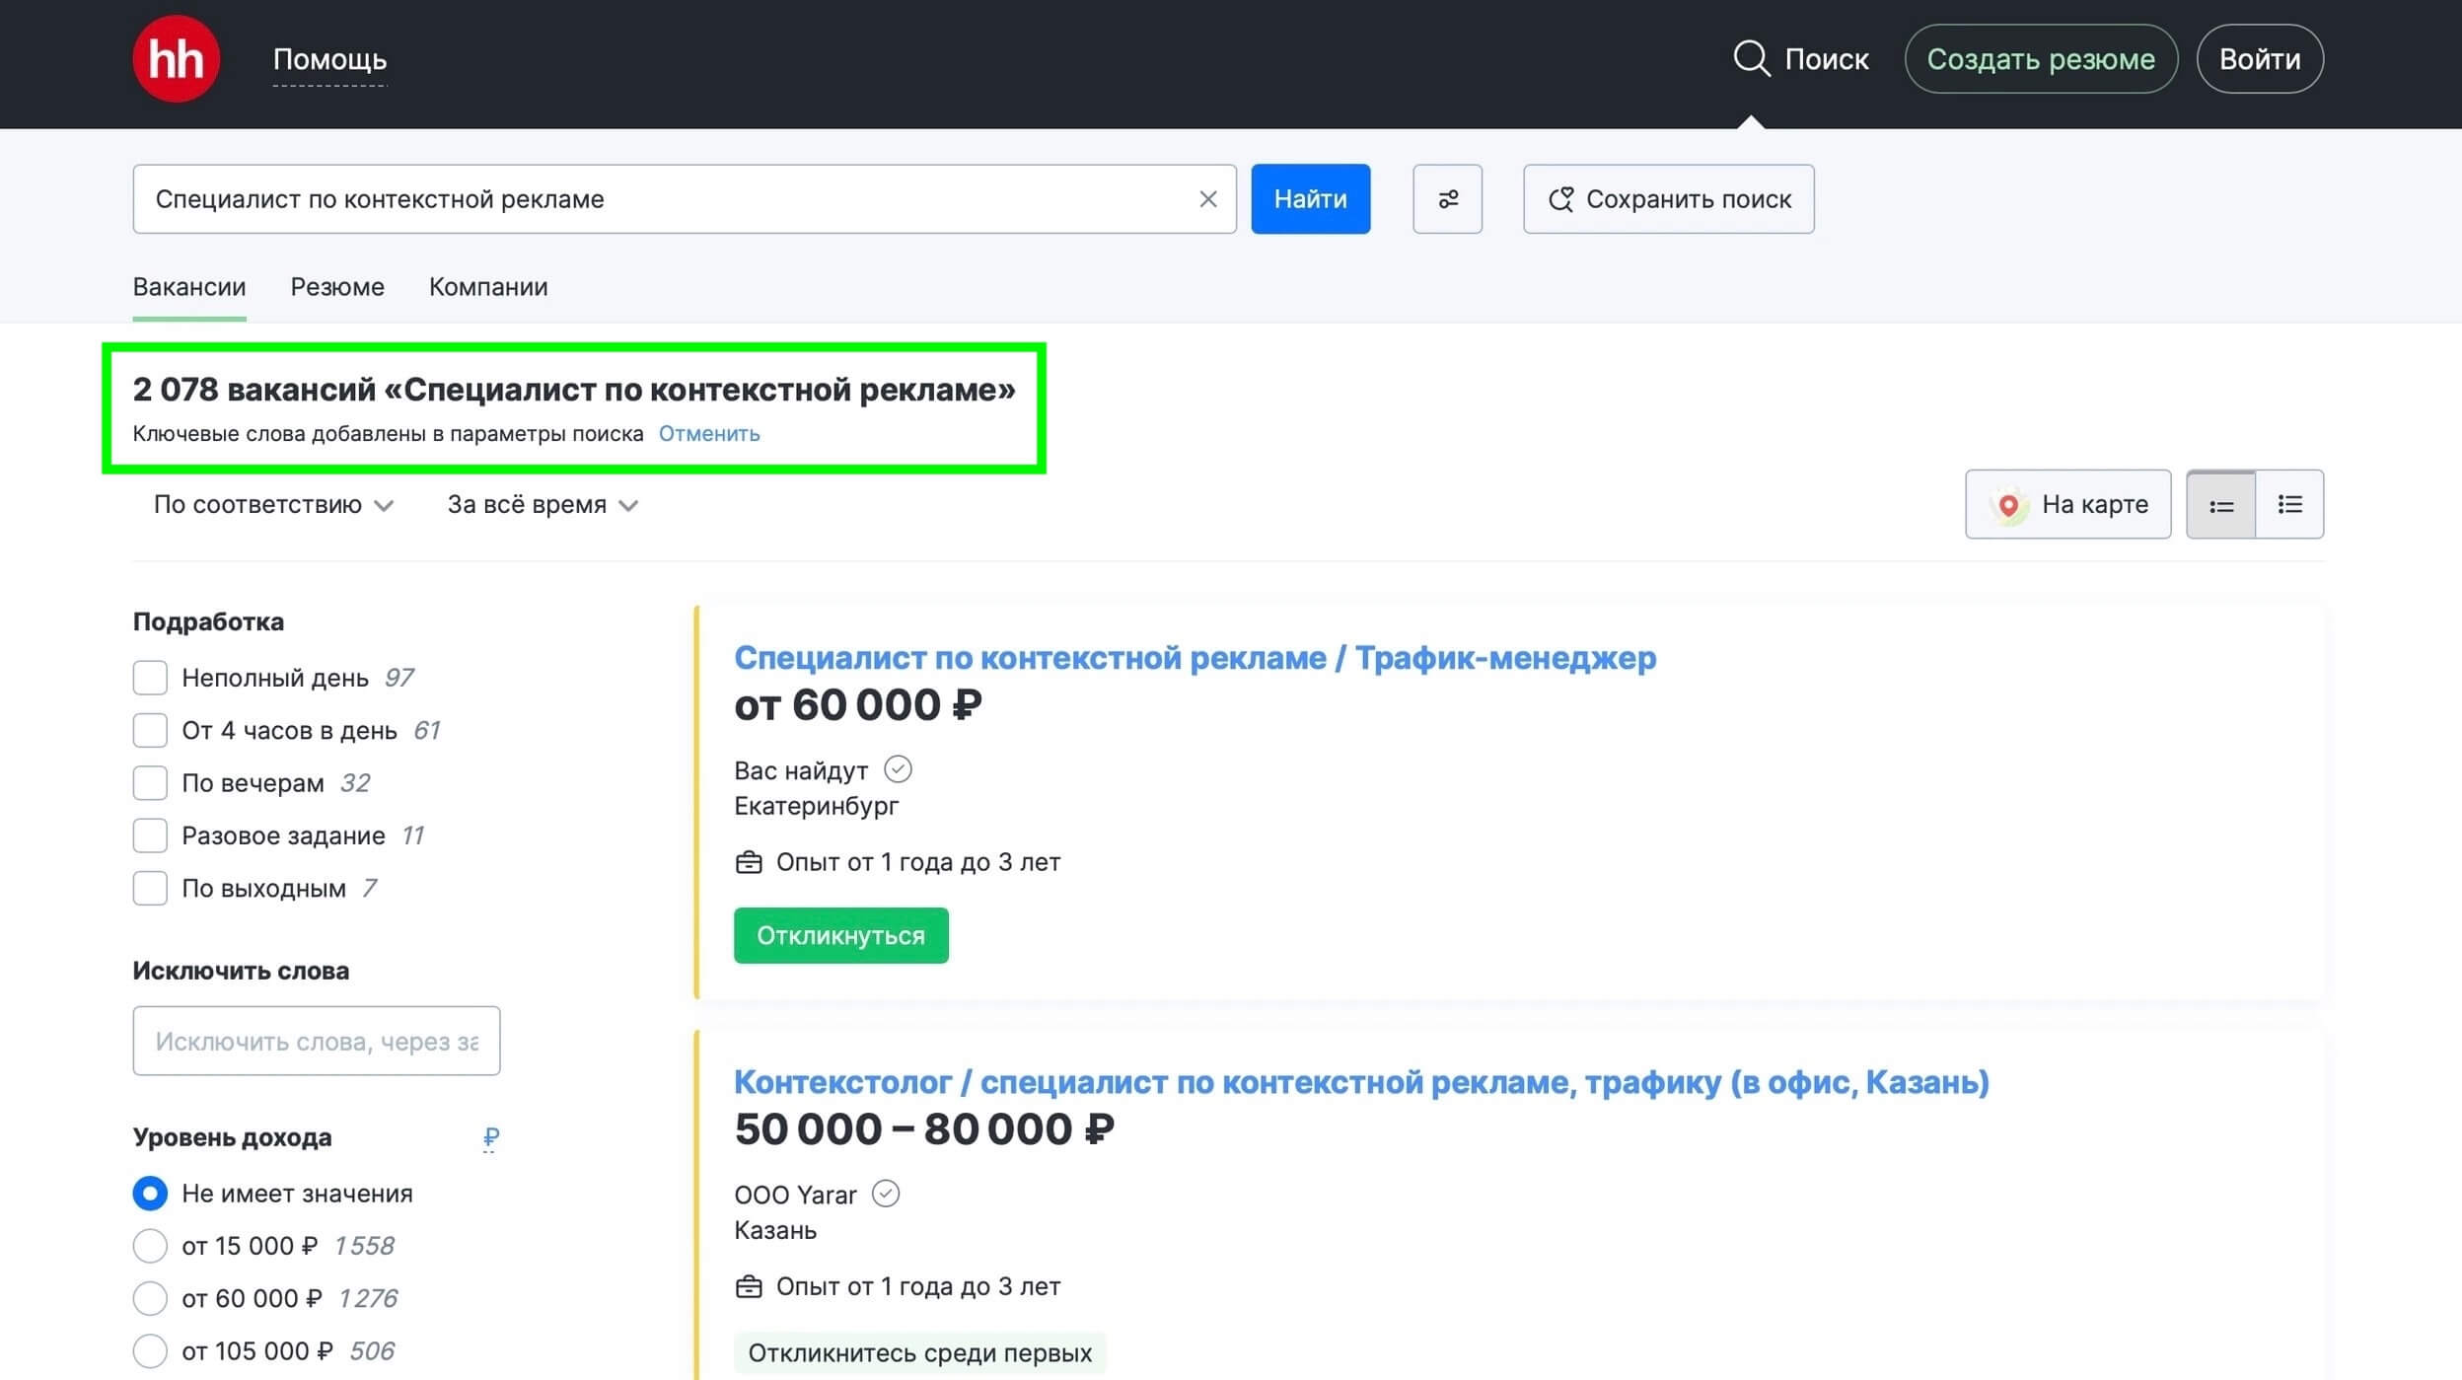
Task: Click verified checkmark next to ООО Yarar
Action: click(x=886, y=1194)
